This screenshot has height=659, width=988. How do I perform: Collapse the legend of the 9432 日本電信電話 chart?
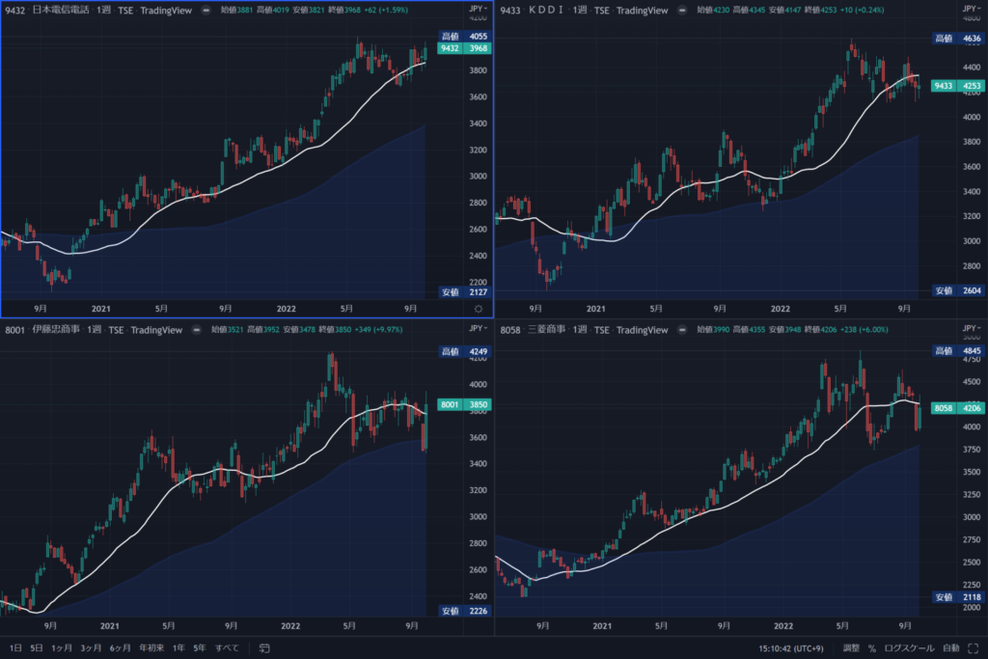pyautogui.click(x=206, y=10)
